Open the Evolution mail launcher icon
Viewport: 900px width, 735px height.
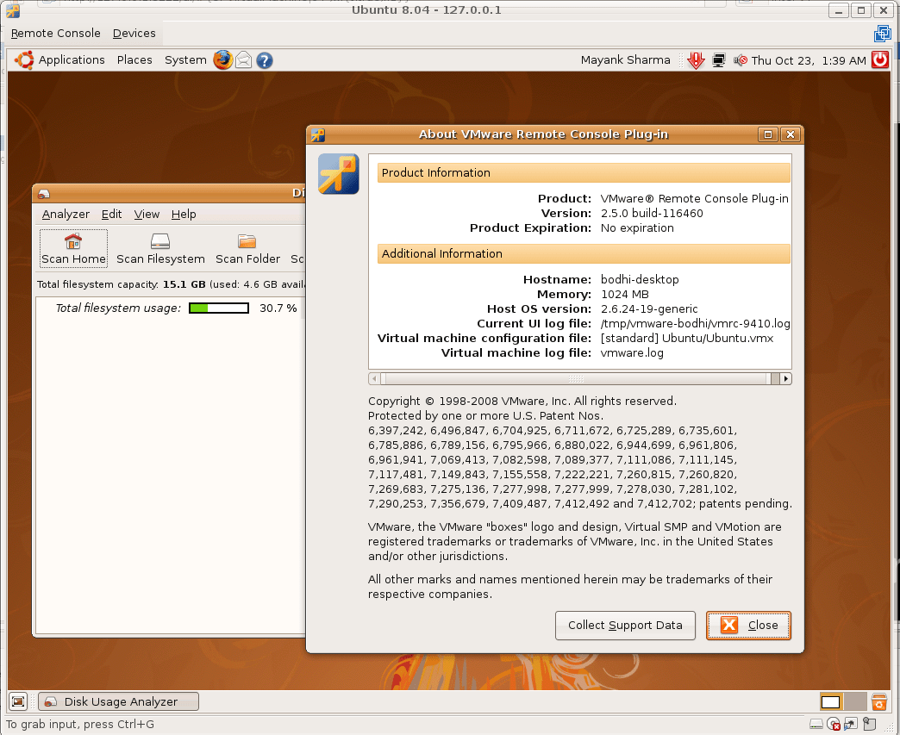tap(243, 59)
